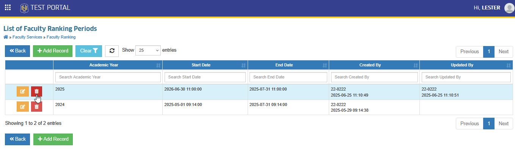Go to home via breadcrumb house icon
The height and width of the screenshot is (149, 515).
coord(6,37)
